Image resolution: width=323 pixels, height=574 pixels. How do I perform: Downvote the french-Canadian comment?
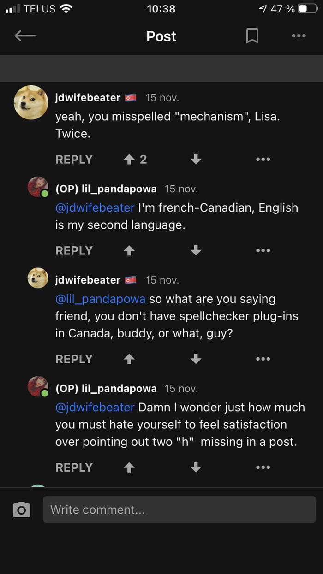coord(196,251)
